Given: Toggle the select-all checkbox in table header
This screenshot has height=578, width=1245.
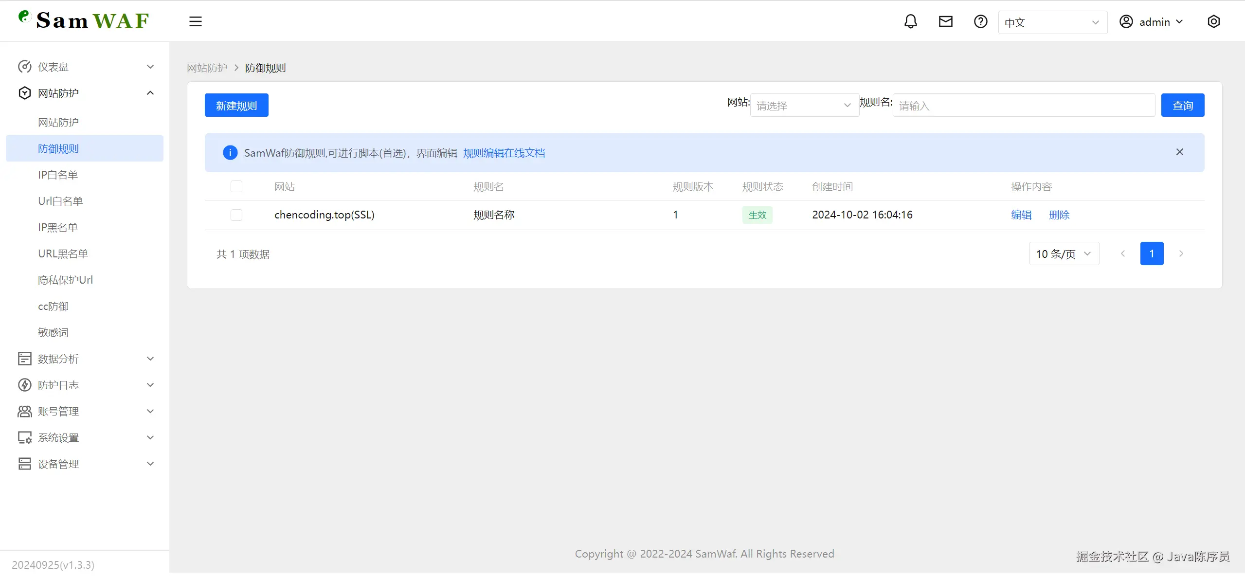Looking at the screenshot, I should [236, 186].
